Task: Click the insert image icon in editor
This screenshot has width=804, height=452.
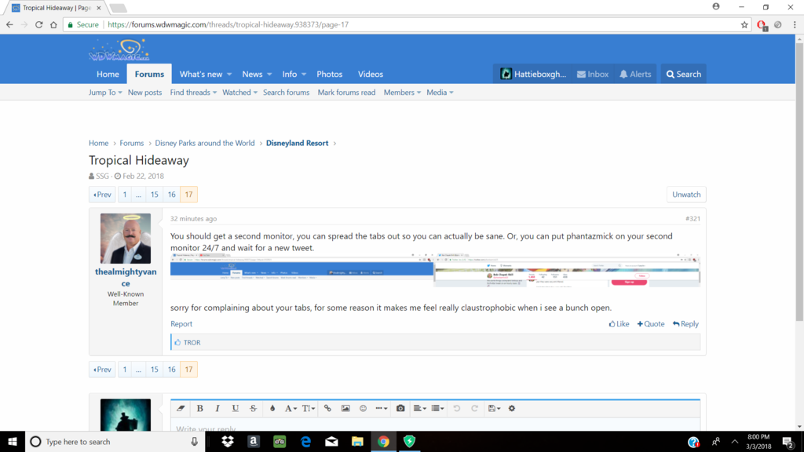Action: click(x=345, y=408)
